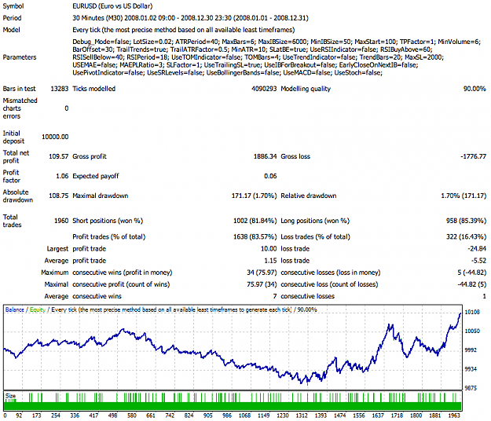Click the balance curve's final peak near 10108
Screen dimensions: 491x421
coord(460,313)
